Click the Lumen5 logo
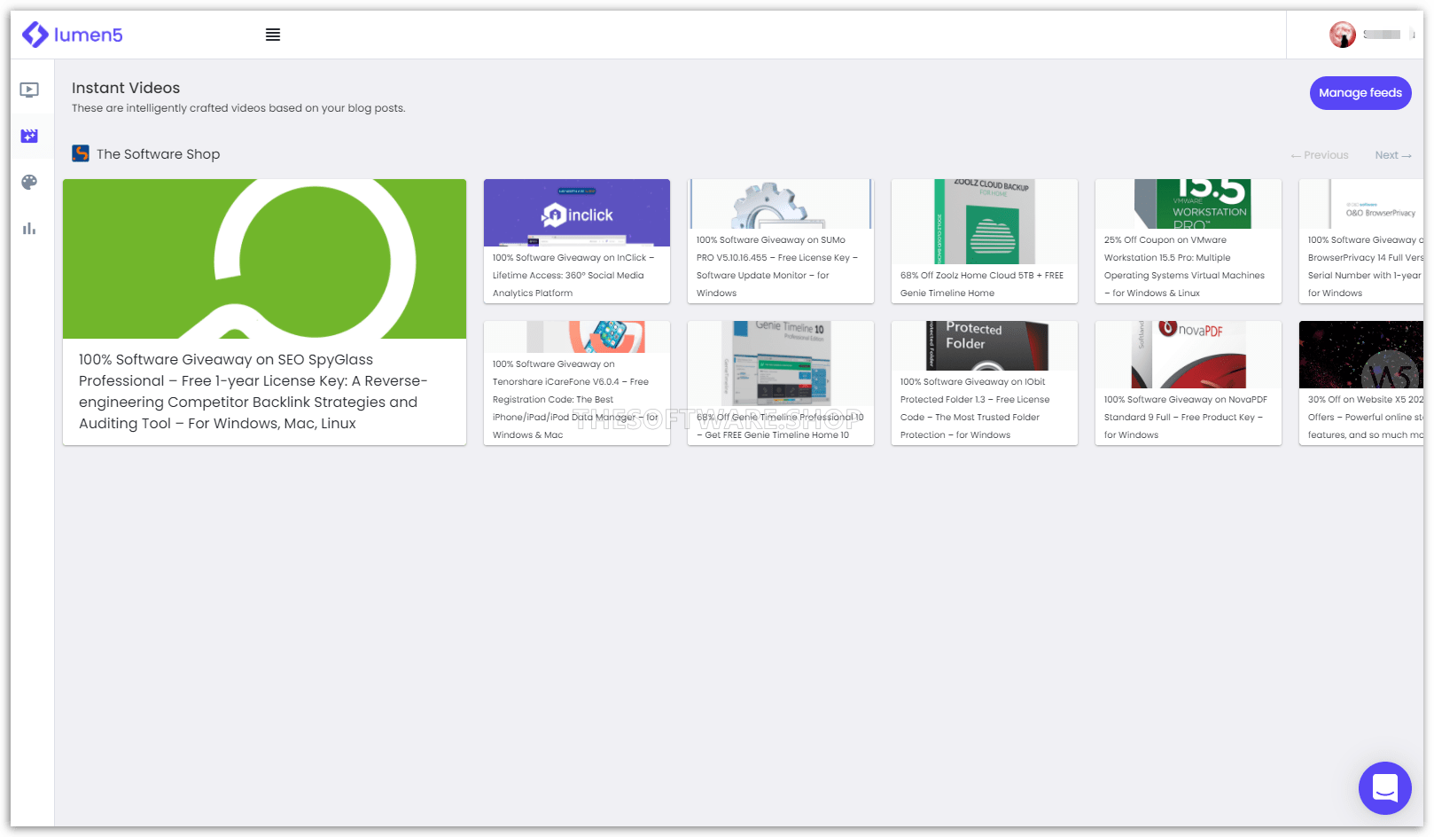 click(x=73, y=35)
